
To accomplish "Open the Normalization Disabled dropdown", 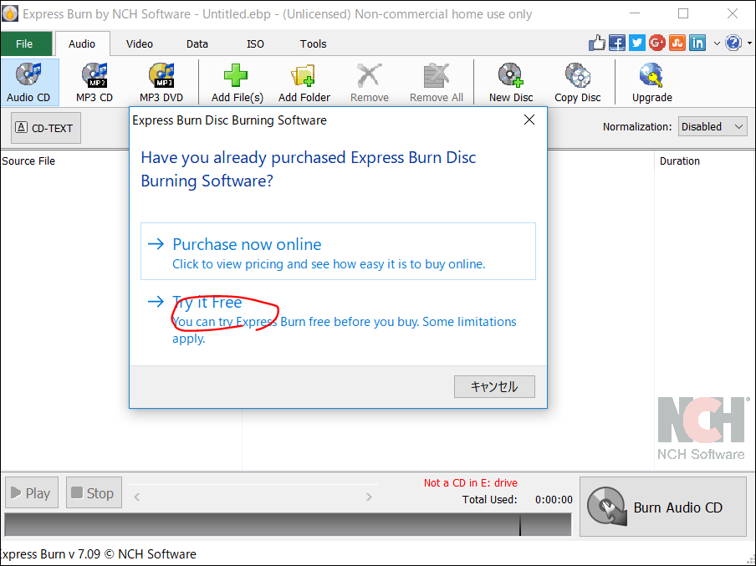I will (713, 126).
